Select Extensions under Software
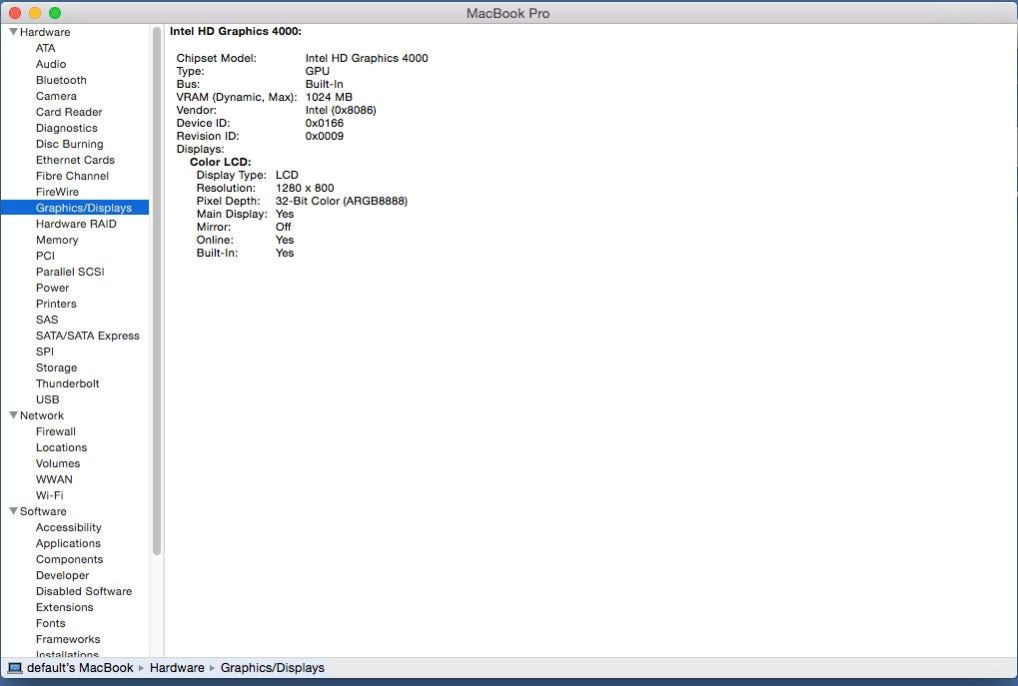This screenshot has width=1018, height=686. tap(64, 607)
